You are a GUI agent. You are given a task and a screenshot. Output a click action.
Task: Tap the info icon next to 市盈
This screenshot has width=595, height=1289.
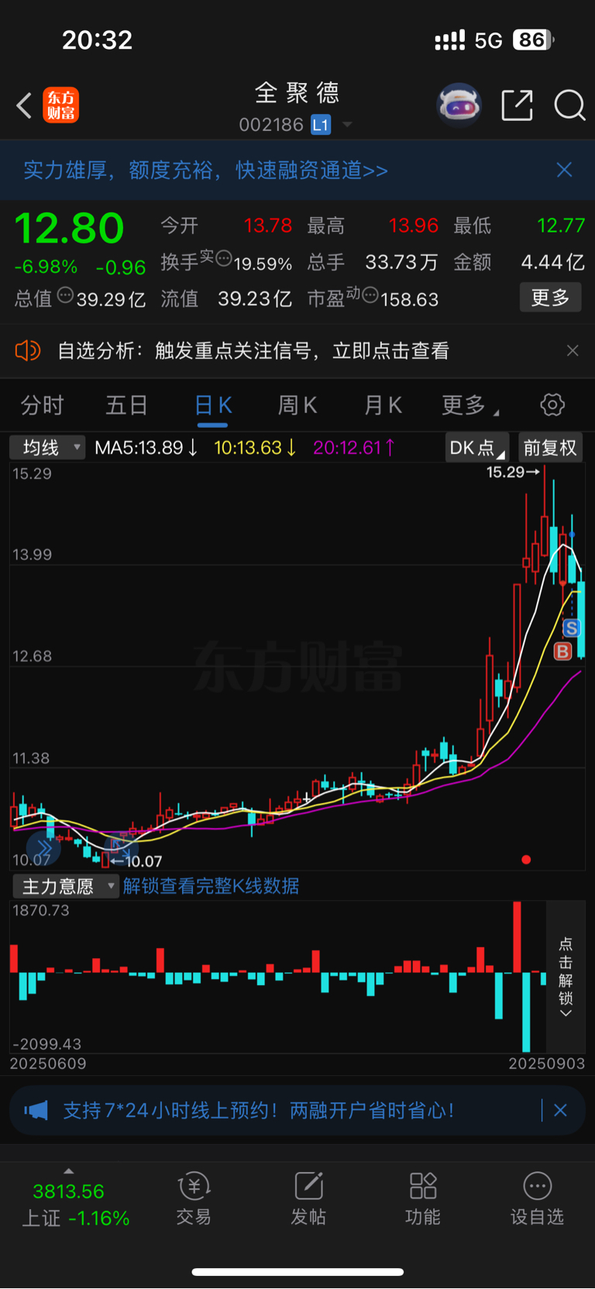pos(370,295)
